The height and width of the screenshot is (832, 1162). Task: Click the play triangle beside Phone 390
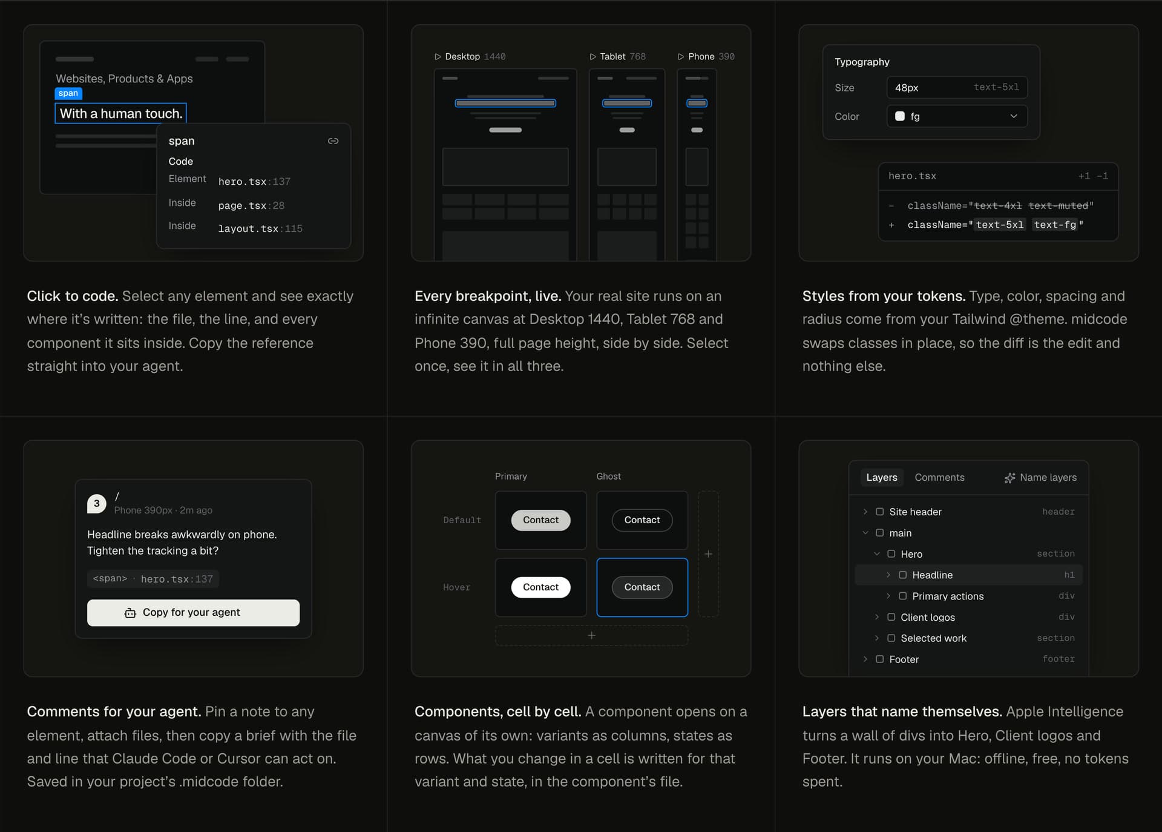pyautogui.click(x=681, y=57)
